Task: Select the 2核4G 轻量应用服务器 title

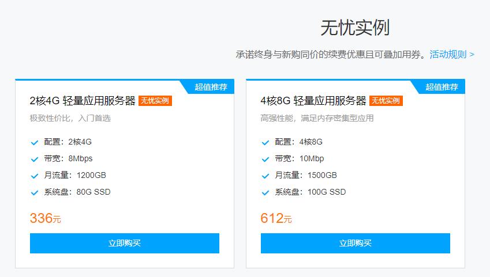Action: point(83,101)
